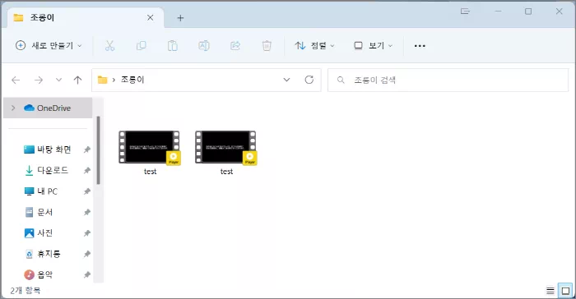This screenshot has height=299, width=576.
Task: Maximize the Explorer window
Action: tap(528, 11)
